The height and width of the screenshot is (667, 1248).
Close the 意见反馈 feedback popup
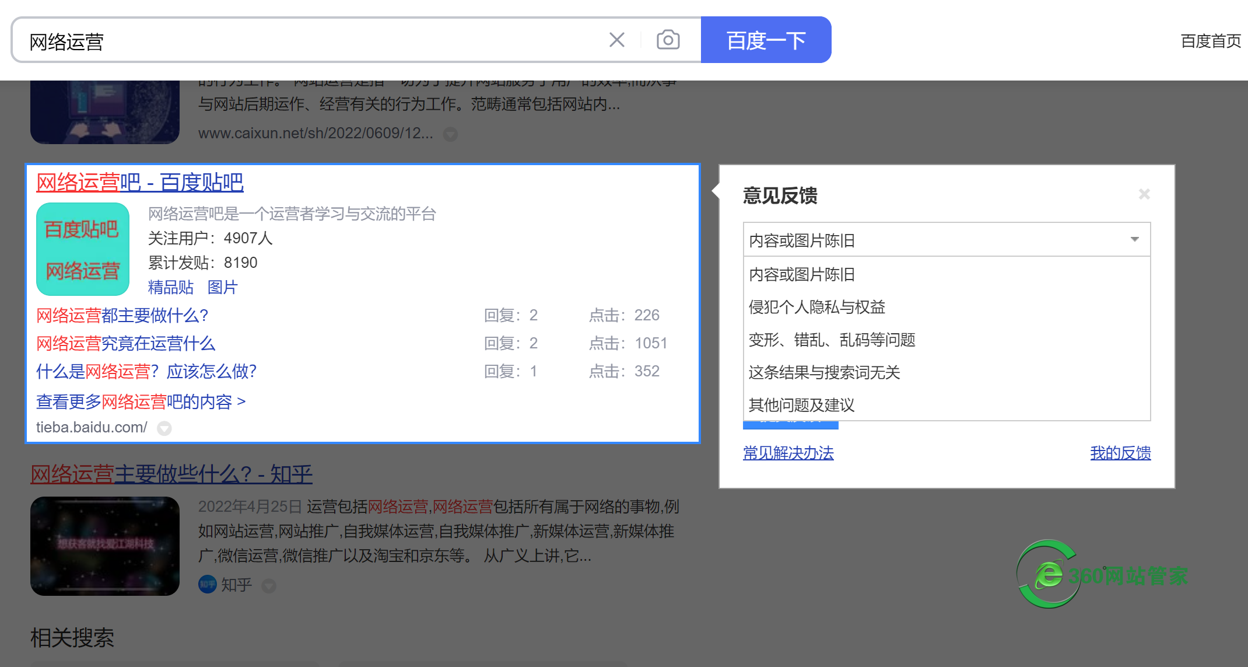point(1144,194)
